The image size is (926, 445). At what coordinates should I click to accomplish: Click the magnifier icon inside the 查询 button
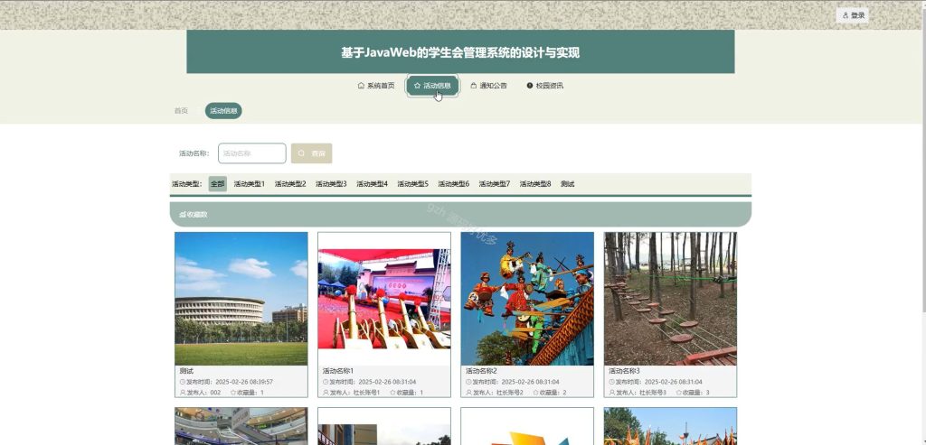click(301, 153)
